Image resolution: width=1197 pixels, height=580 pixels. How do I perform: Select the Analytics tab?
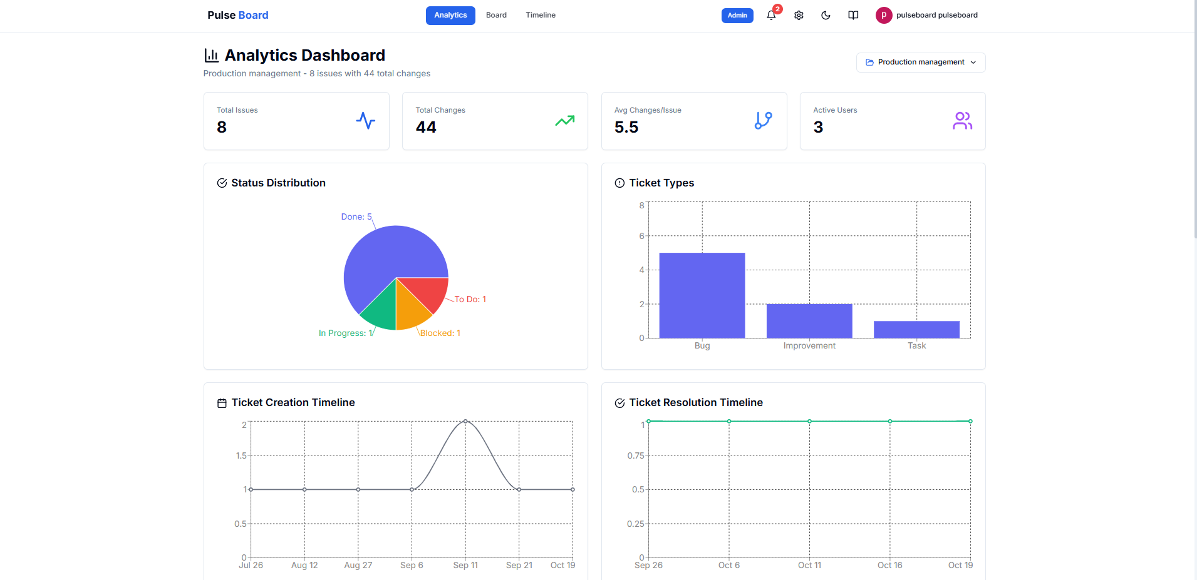[x=450, y=15]
